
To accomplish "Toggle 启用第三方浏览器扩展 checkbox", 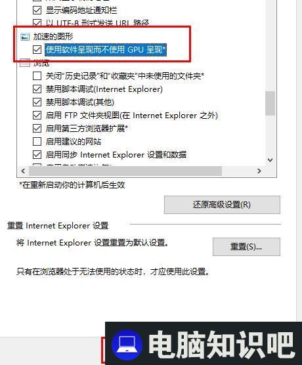I will pos(37,128).
